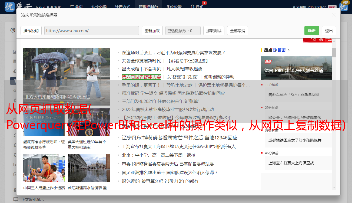The height and width of the screenshot is (203, 352).
Task: Select the 历史会记住坚守和付出的所有人 headline
Action: coord(179,146)
